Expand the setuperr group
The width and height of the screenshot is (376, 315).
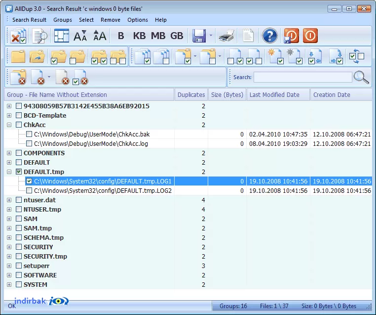pos(9,266)
